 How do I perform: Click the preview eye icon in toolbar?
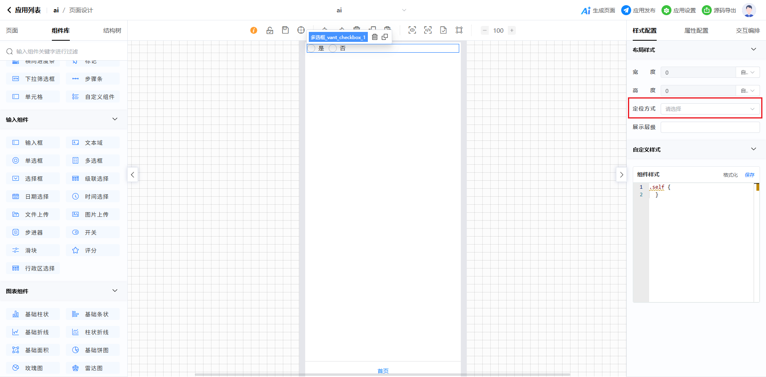pos(412,30)
